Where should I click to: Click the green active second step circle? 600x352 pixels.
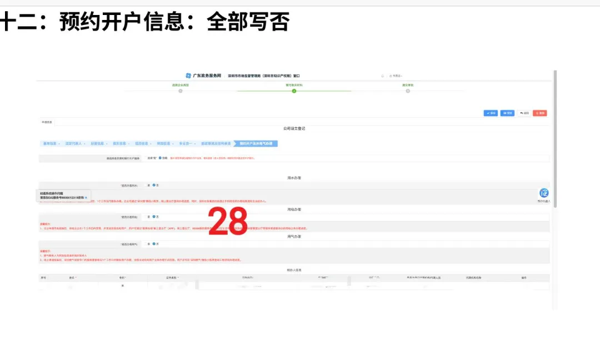[x=294, y=91]
